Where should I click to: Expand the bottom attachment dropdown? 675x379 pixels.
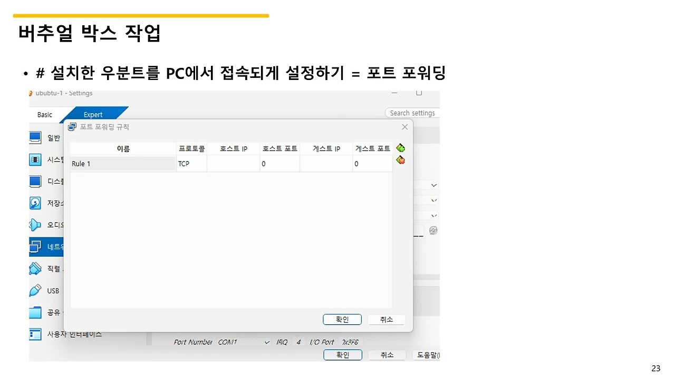433,215
